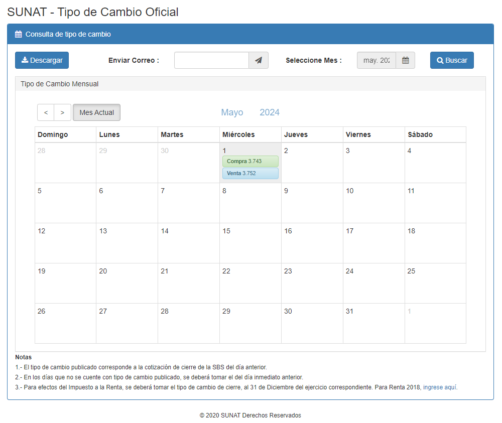This screenshot has width=502, height=423.
Task: Select day 14 in the calendar
Action: pos(189,243)
